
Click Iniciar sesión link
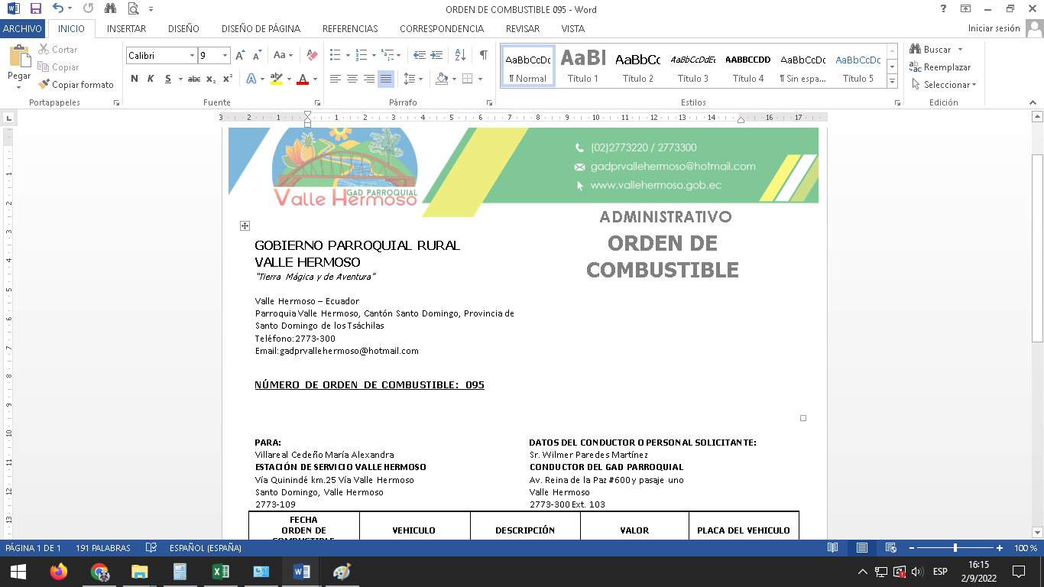[x=994, y=28]
